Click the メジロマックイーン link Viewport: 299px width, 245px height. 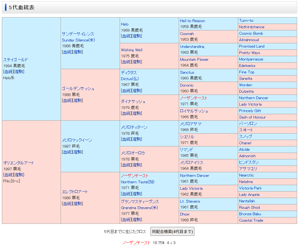(77, 140)
